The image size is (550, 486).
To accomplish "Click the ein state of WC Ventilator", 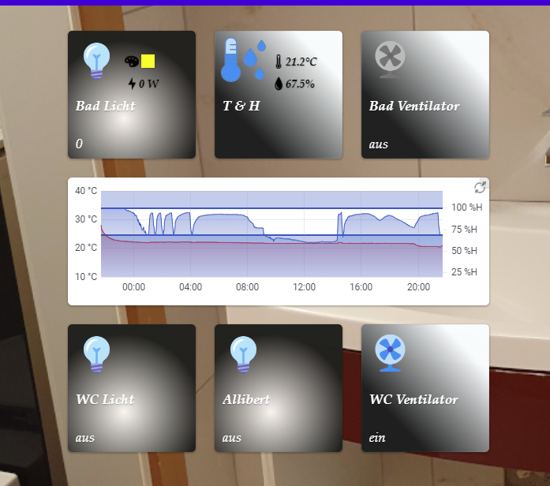I will pyautogui.click(x=377, y=438).
